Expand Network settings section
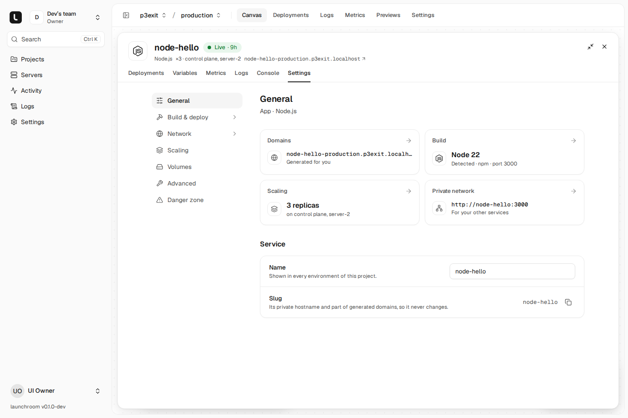 pos(197,134)
